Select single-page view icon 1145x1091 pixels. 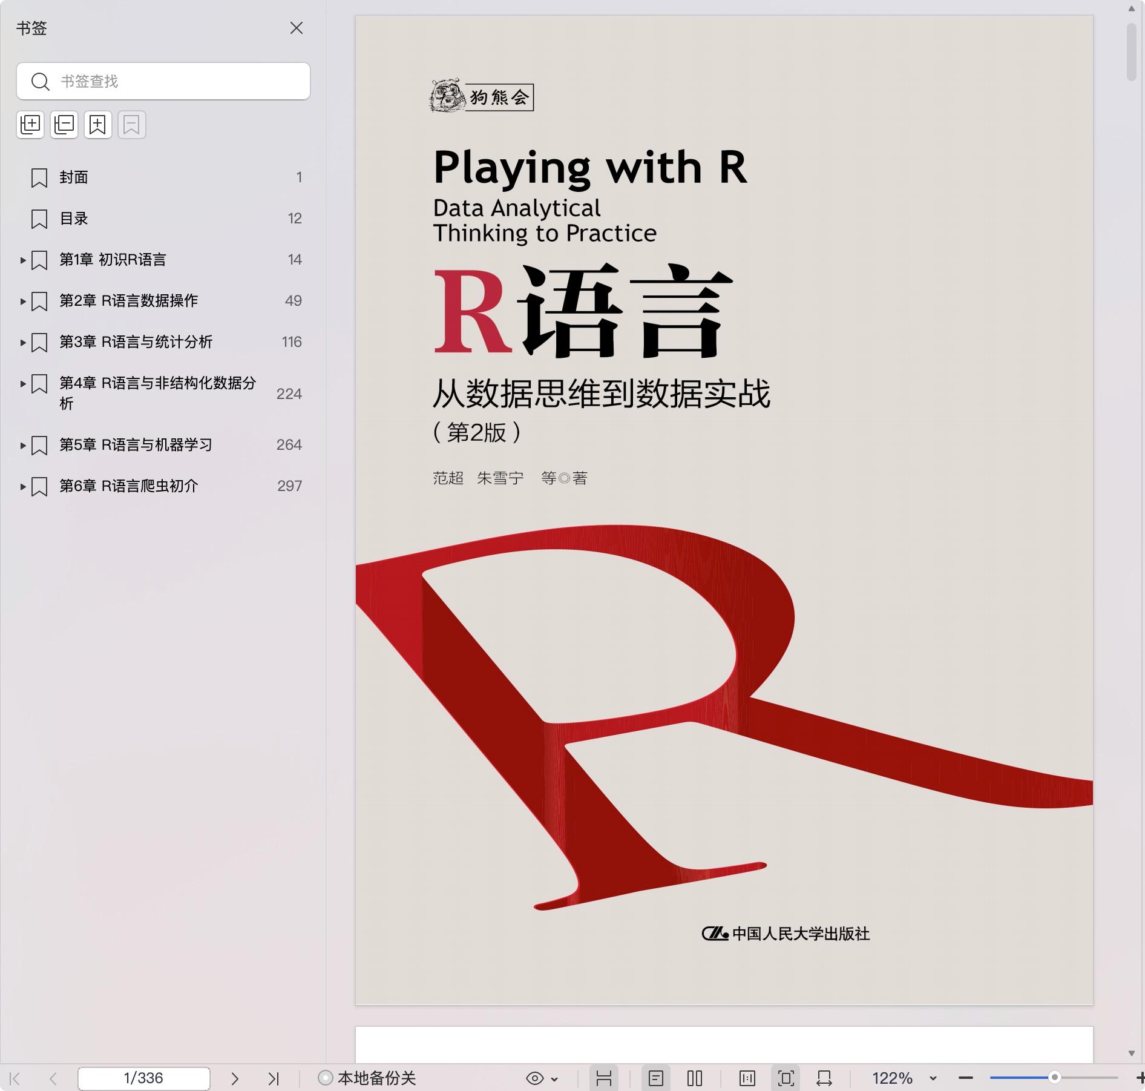656,1078
